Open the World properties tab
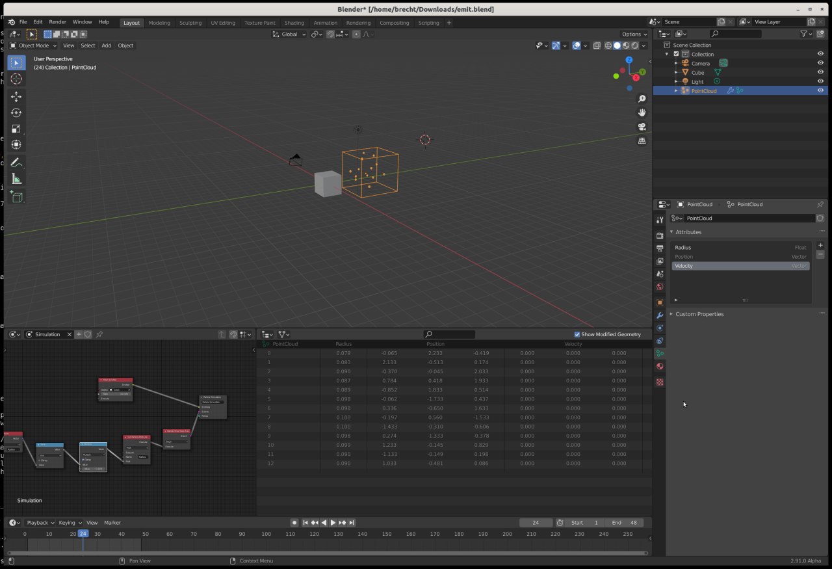Screen dimensions: 832x569 [660, 287]
